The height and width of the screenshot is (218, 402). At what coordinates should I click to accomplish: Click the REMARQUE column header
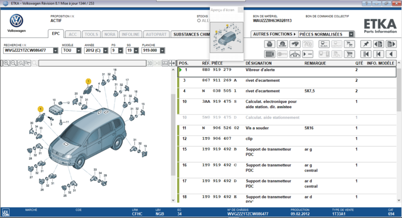(x=315, y=63)
